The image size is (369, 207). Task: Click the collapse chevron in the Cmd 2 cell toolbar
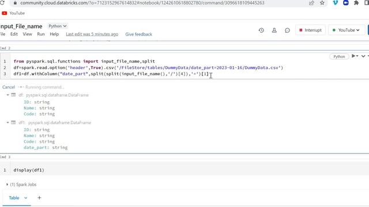(363, 56)
